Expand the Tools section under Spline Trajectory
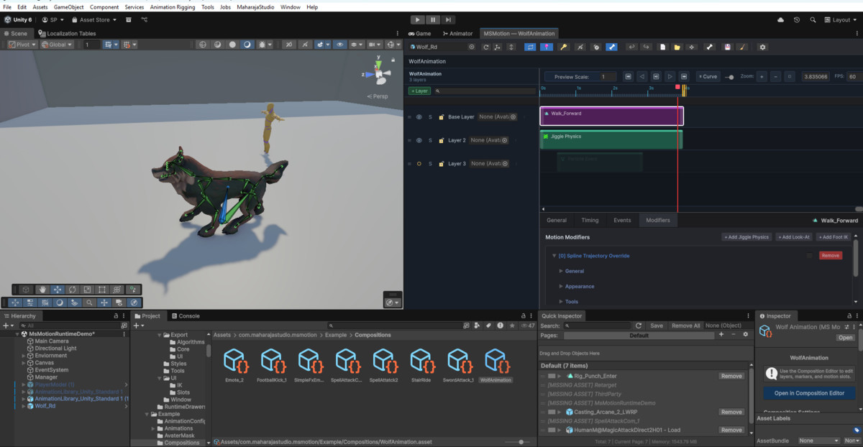Viewport: 863px width, 447px height. click(561, 302)
